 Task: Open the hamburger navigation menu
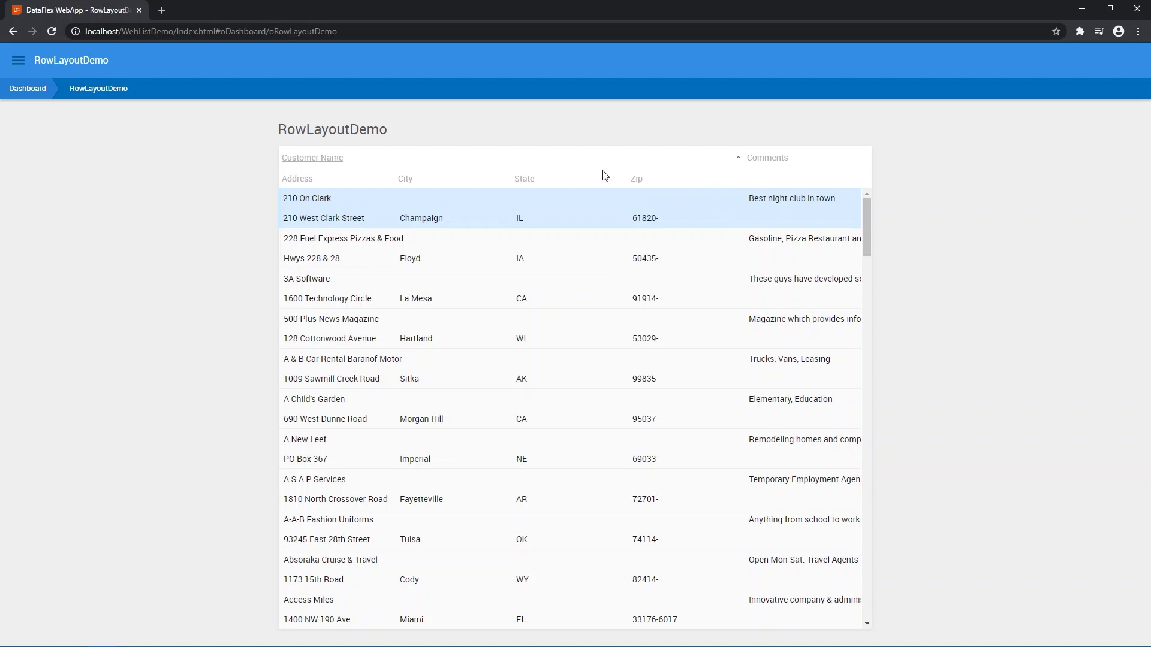coord(18,60)
